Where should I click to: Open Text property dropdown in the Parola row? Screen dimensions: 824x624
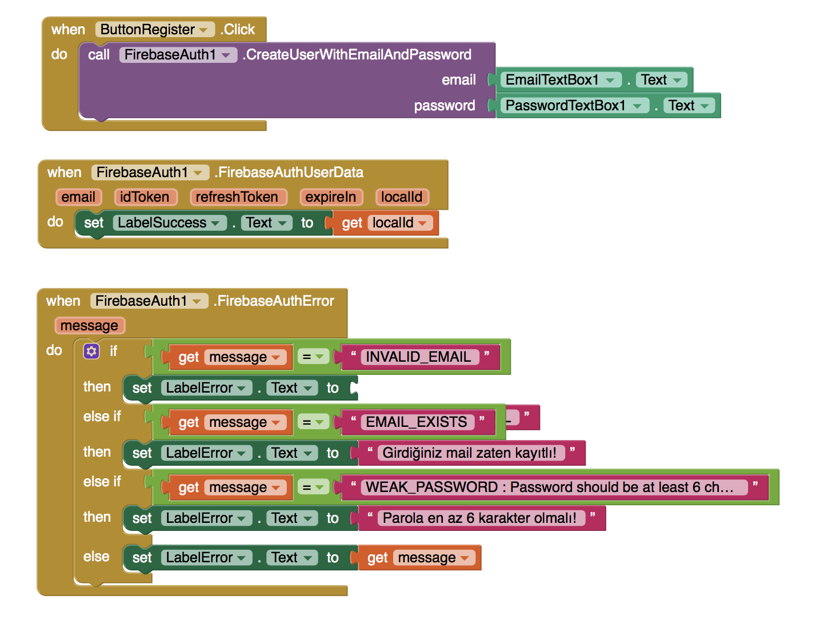click(292, 518)
